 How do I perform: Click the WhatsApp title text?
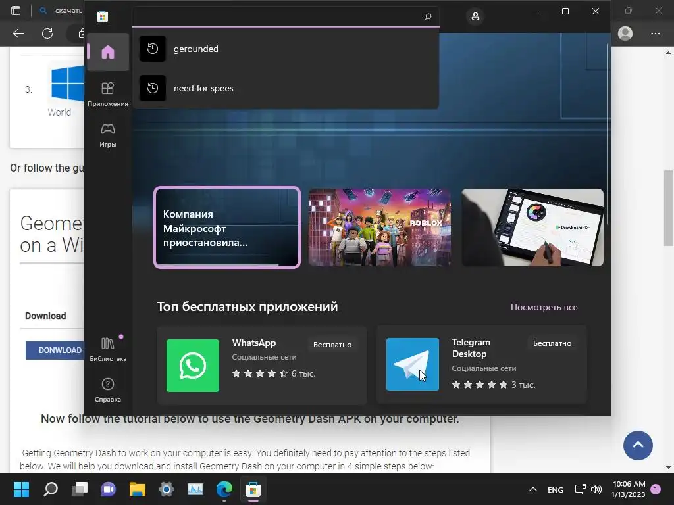tap(254, 343)
